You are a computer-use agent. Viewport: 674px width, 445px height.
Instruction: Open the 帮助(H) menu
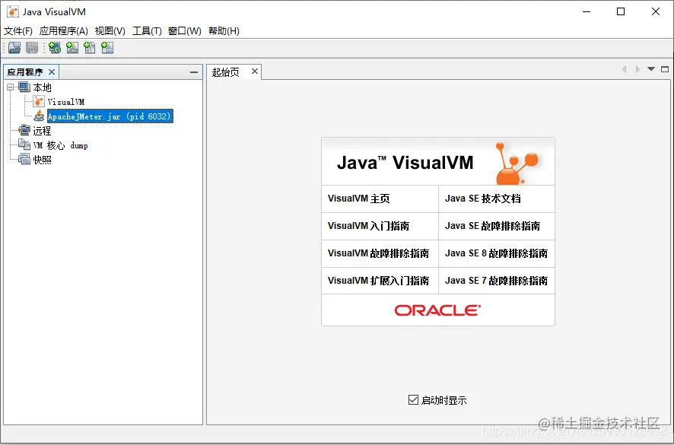224,31
